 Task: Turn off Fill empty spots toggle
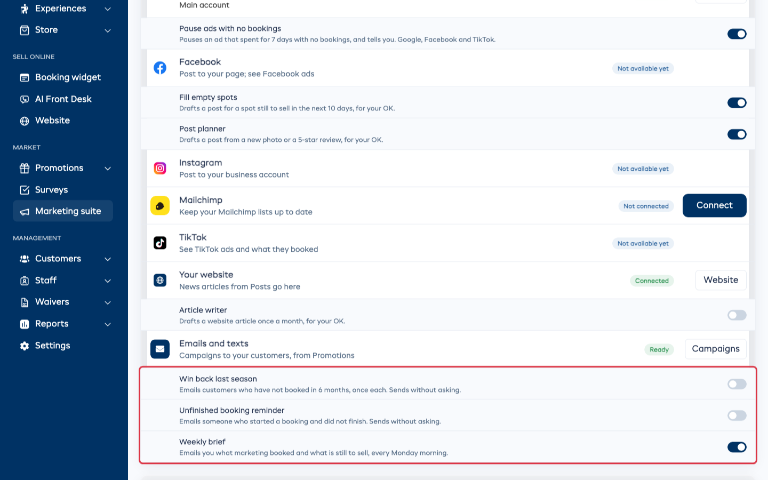[737, 102]
